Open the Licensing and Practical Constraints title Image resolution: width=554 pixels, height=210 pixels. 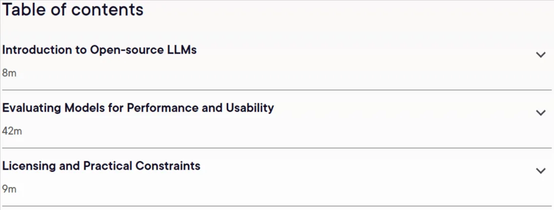pos(101,166)
